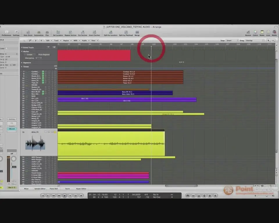
Task: Collapse the Marker track triangle
Action: (x=22, y=51)
